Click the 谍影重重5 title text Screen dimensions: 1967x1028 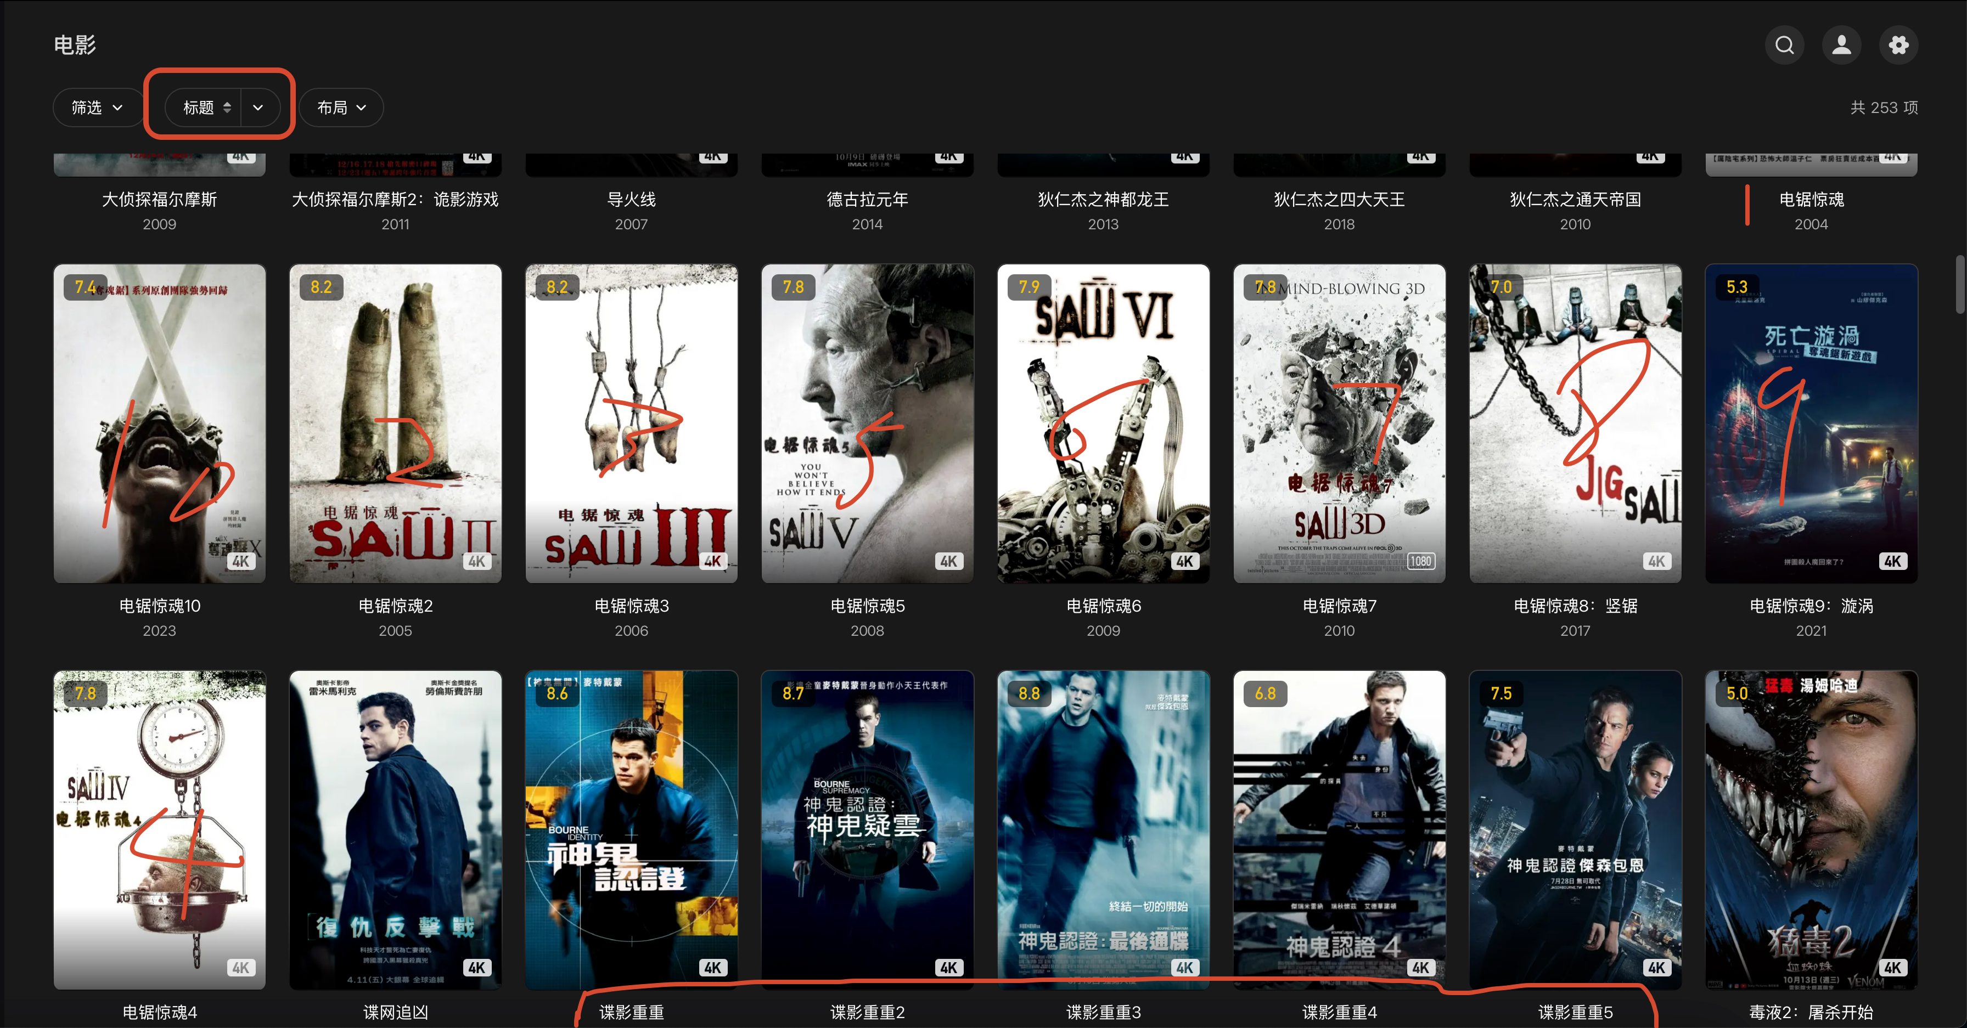click(x=1575, y=1013)
